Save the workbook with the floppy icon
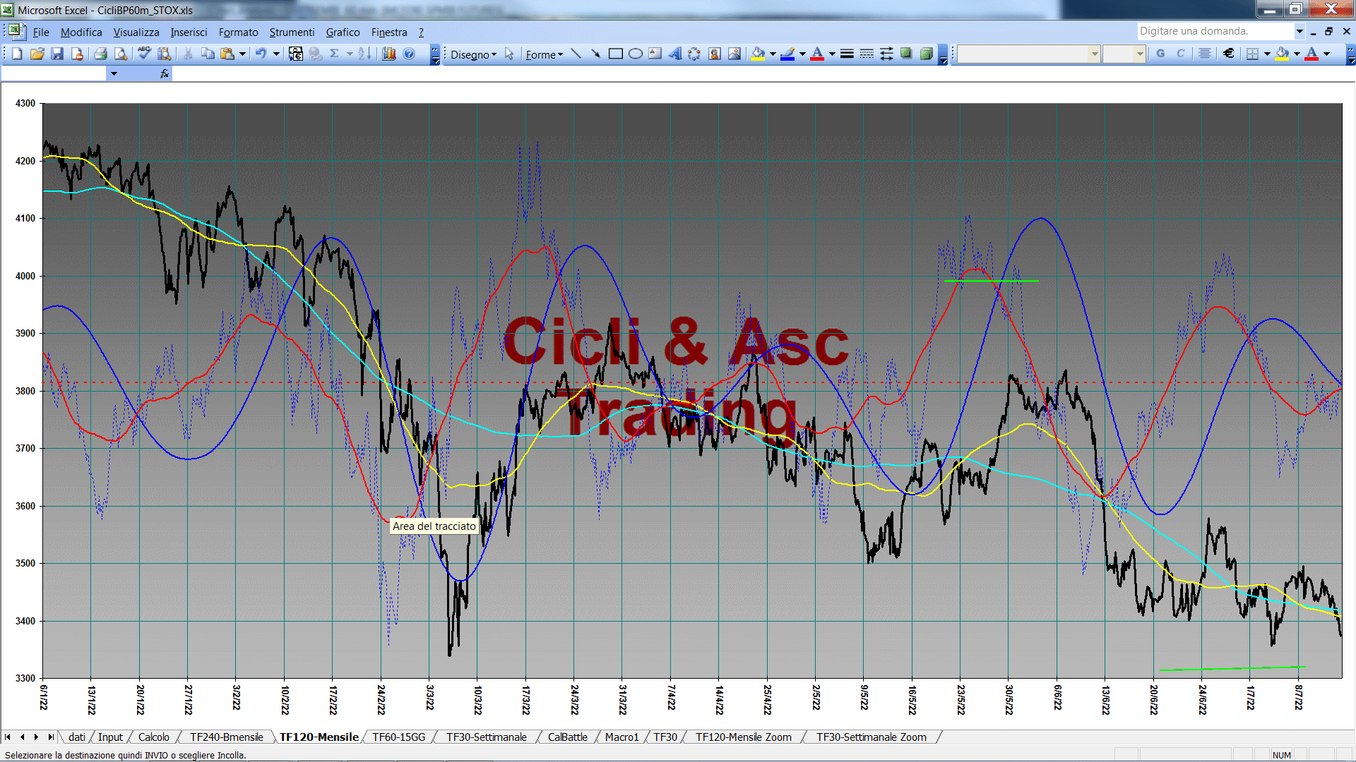 57,54
